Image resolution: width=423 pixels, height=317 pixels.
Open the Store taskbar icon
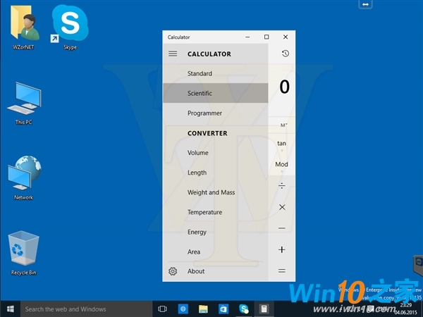(223, 309)
